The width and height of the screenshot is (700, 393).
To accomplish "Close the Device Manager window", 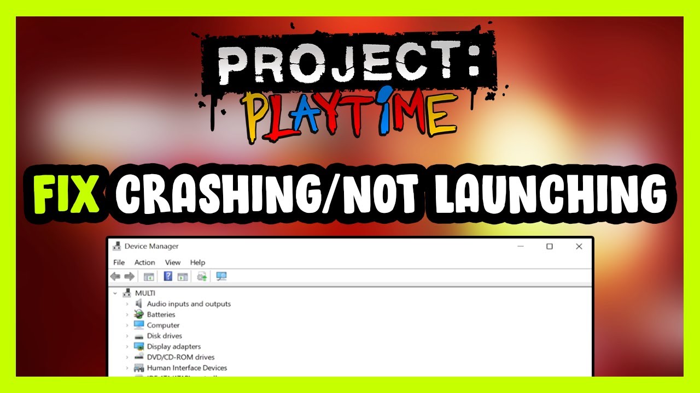I will [x=579, y=247].
